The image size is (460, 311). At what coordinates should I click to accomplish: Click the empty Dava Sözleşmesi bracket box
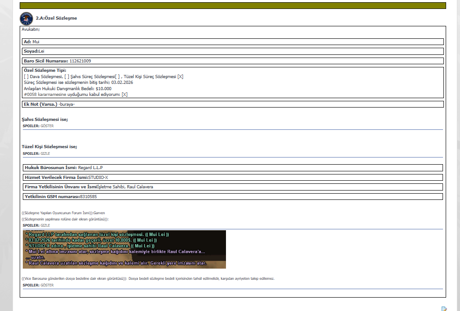pyautogui.click(x=26, y=77)
